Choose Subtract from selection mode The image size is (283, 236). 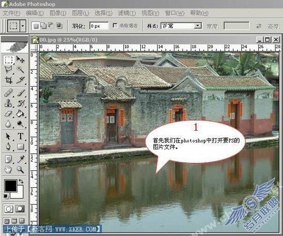[x=52, y=26]
